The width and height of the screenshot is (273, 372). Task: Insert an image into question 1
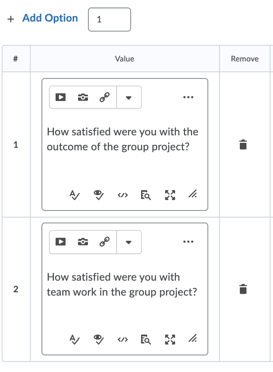83,97
